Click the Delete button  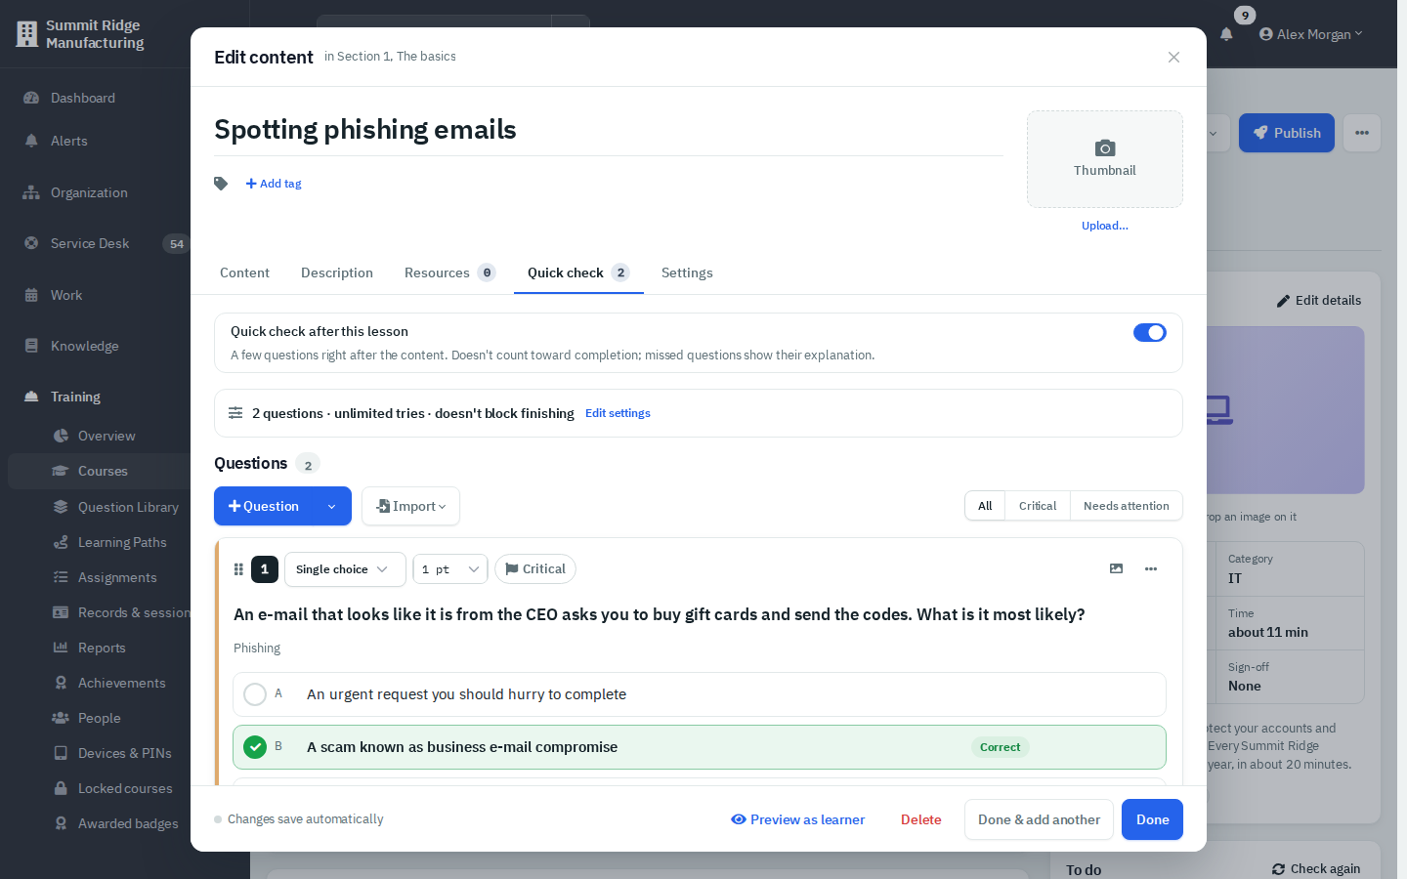pos(921,819)
